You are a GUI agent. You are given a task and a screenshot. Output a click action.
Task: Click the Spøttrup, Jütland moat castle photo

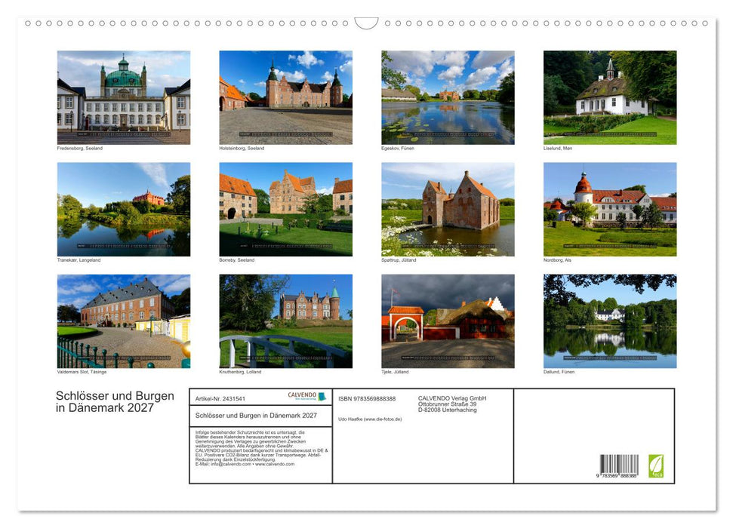pyautogui.click(x=448, y=210)
